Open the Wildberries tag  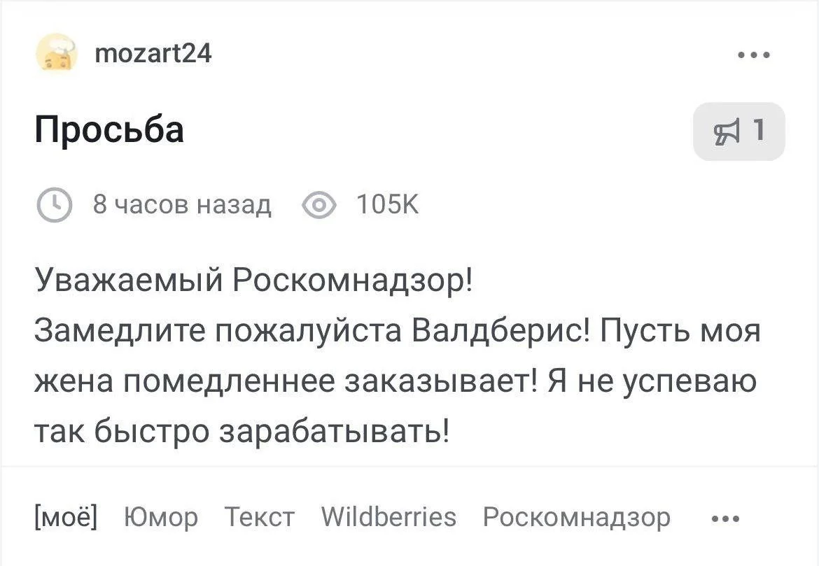click(x=388, y=518)
